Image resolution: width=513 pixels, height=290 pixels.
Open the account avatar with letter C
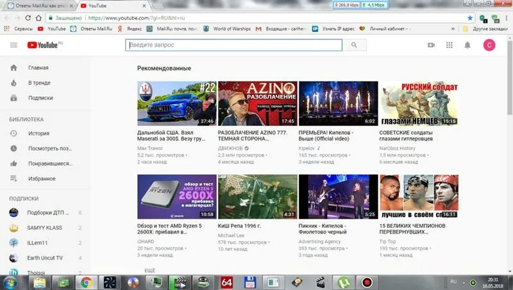click(x=489, y=45)
